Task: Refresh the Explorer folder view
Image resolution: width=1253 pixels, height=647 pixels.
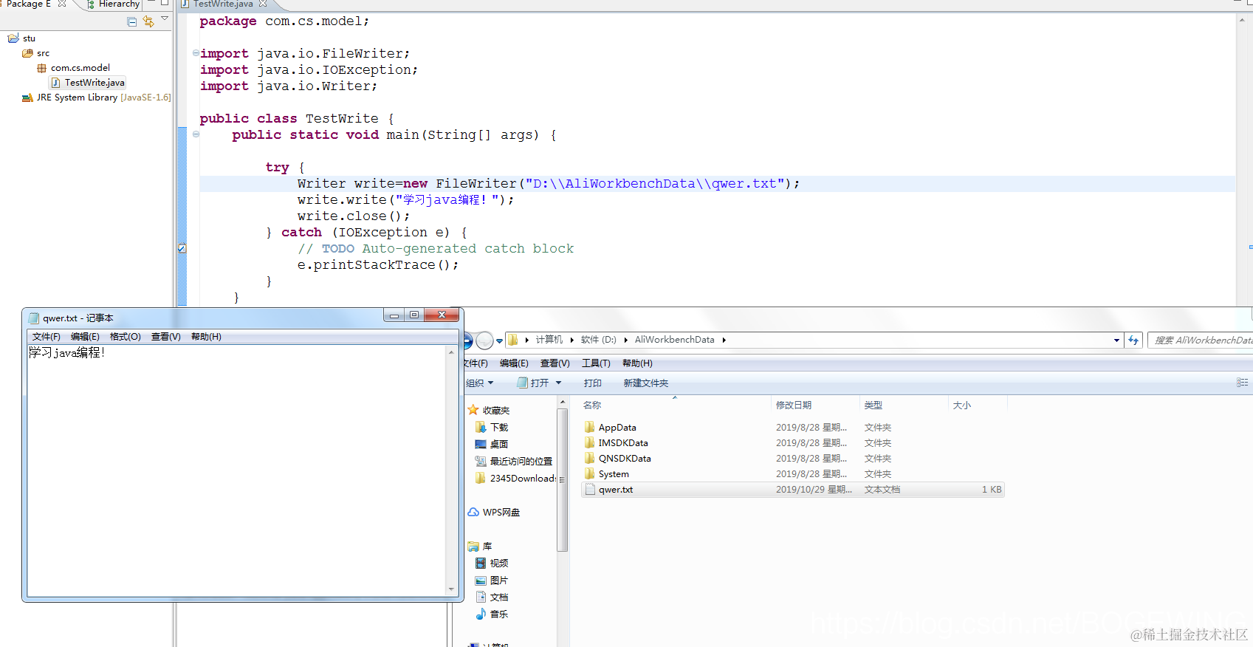Action: (x=1133, y=340)
